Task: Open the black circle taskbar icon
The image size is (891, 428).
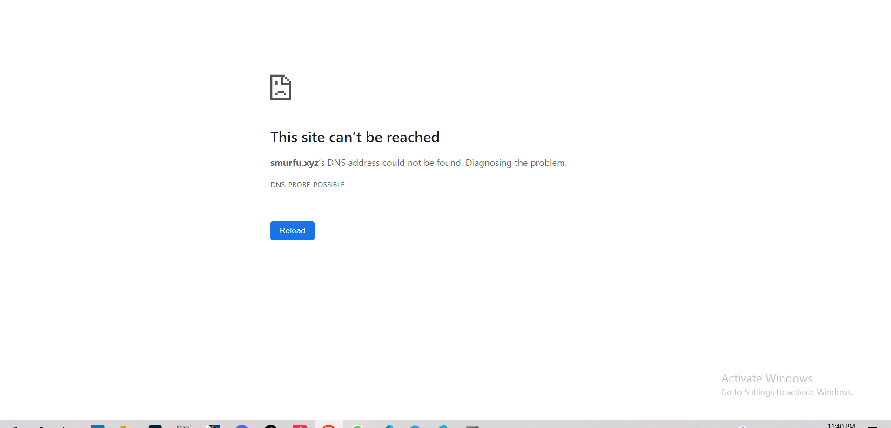Action: point(271,426)
